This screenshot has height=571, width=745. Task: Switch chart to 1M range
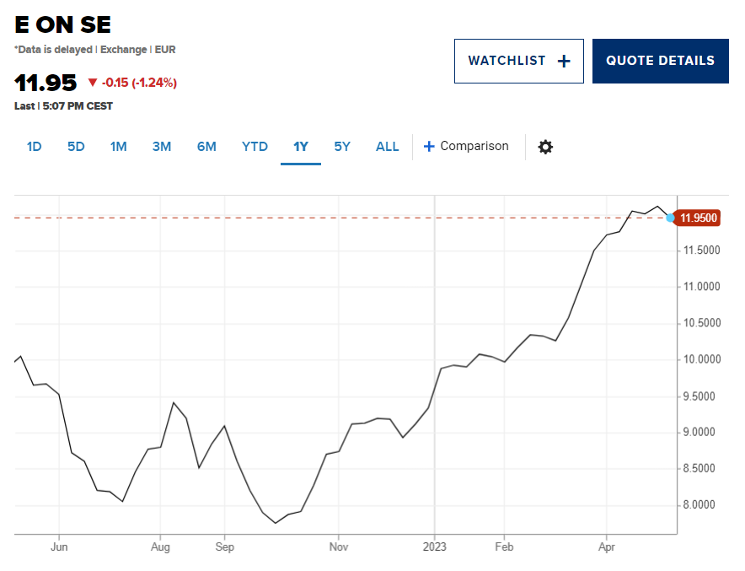pyautogui.click(x=118, y=147)
